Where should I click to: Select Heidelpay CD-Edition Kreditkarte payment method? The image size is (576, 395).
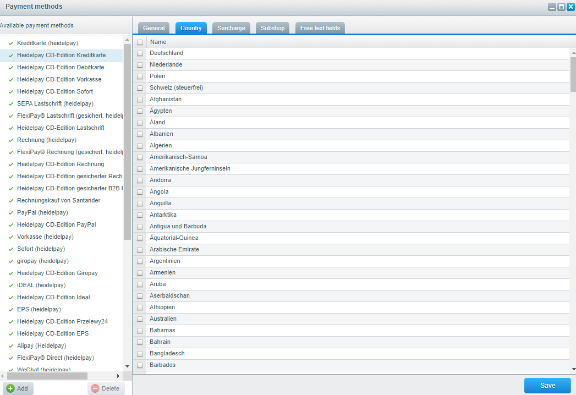tap(62, 55)
